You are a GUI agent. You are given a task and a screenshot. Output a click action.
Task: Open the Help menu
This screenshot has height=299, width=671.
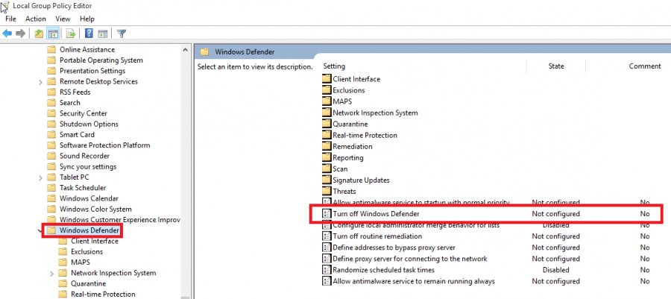tap(87, 19)
